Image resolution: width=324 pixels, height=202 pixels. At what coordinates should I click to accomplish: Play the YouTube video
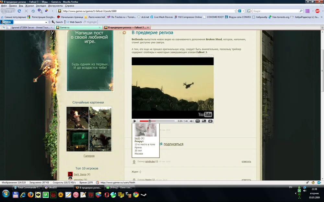point(135,121)
